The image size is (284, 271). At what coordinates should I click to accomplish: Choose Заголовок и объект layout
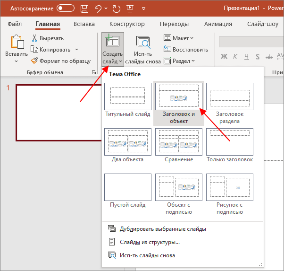point(179,104)
